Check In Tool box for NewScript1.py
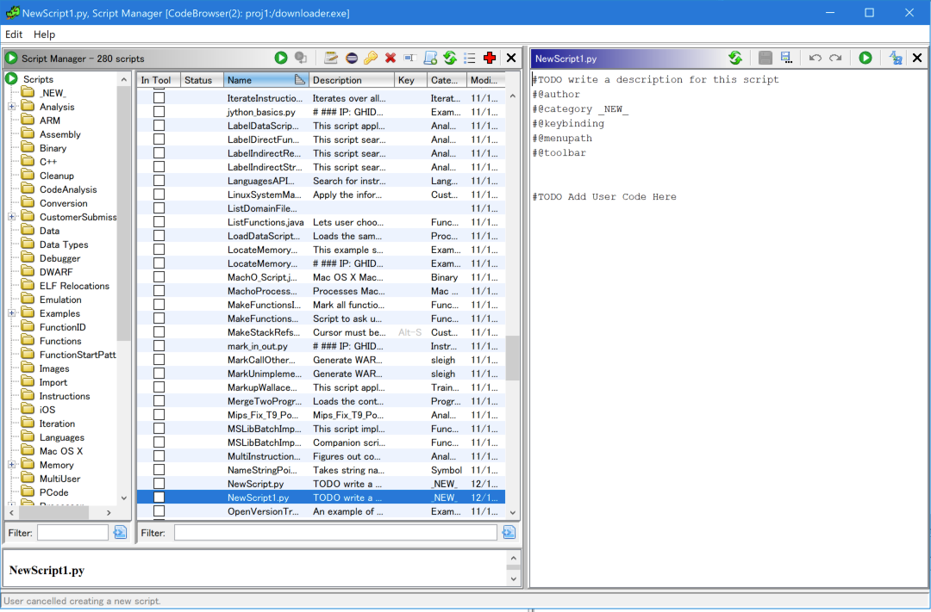 point(159,498)
